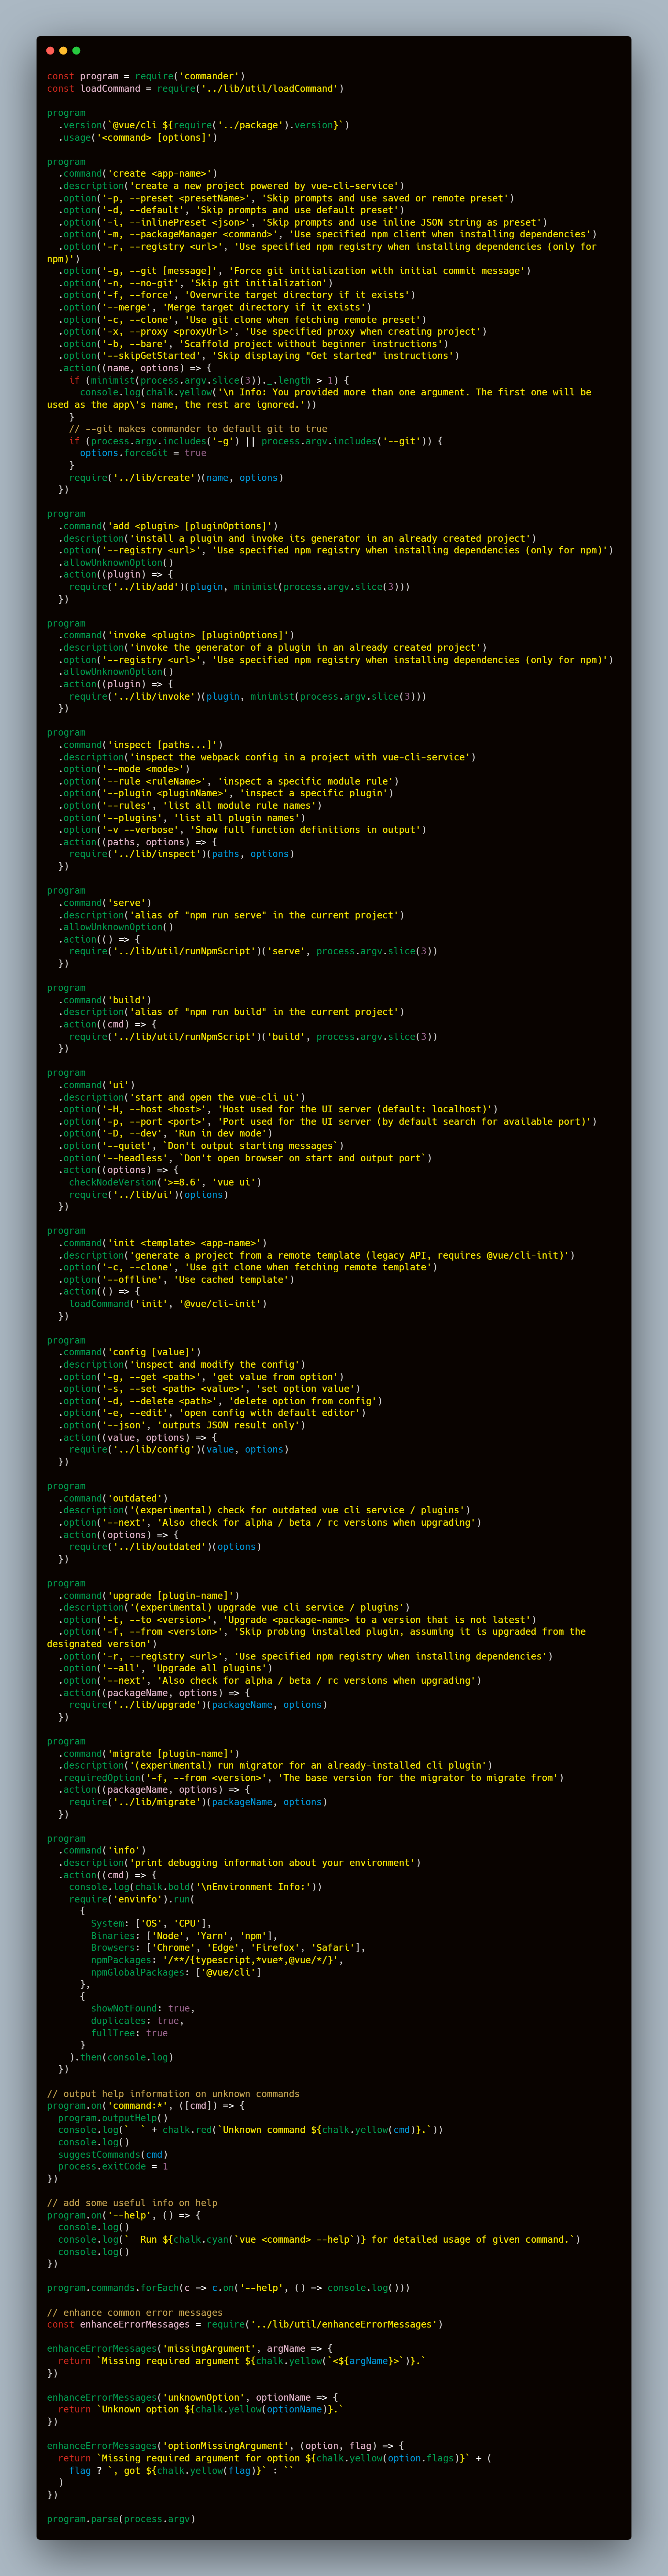Click the '-e, --edit' option line

(212, 1413)
